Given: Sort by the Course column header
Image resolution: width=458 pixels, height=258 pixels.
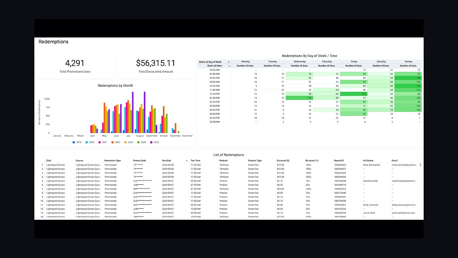Looking at the screenshot, I should (79, 161).
